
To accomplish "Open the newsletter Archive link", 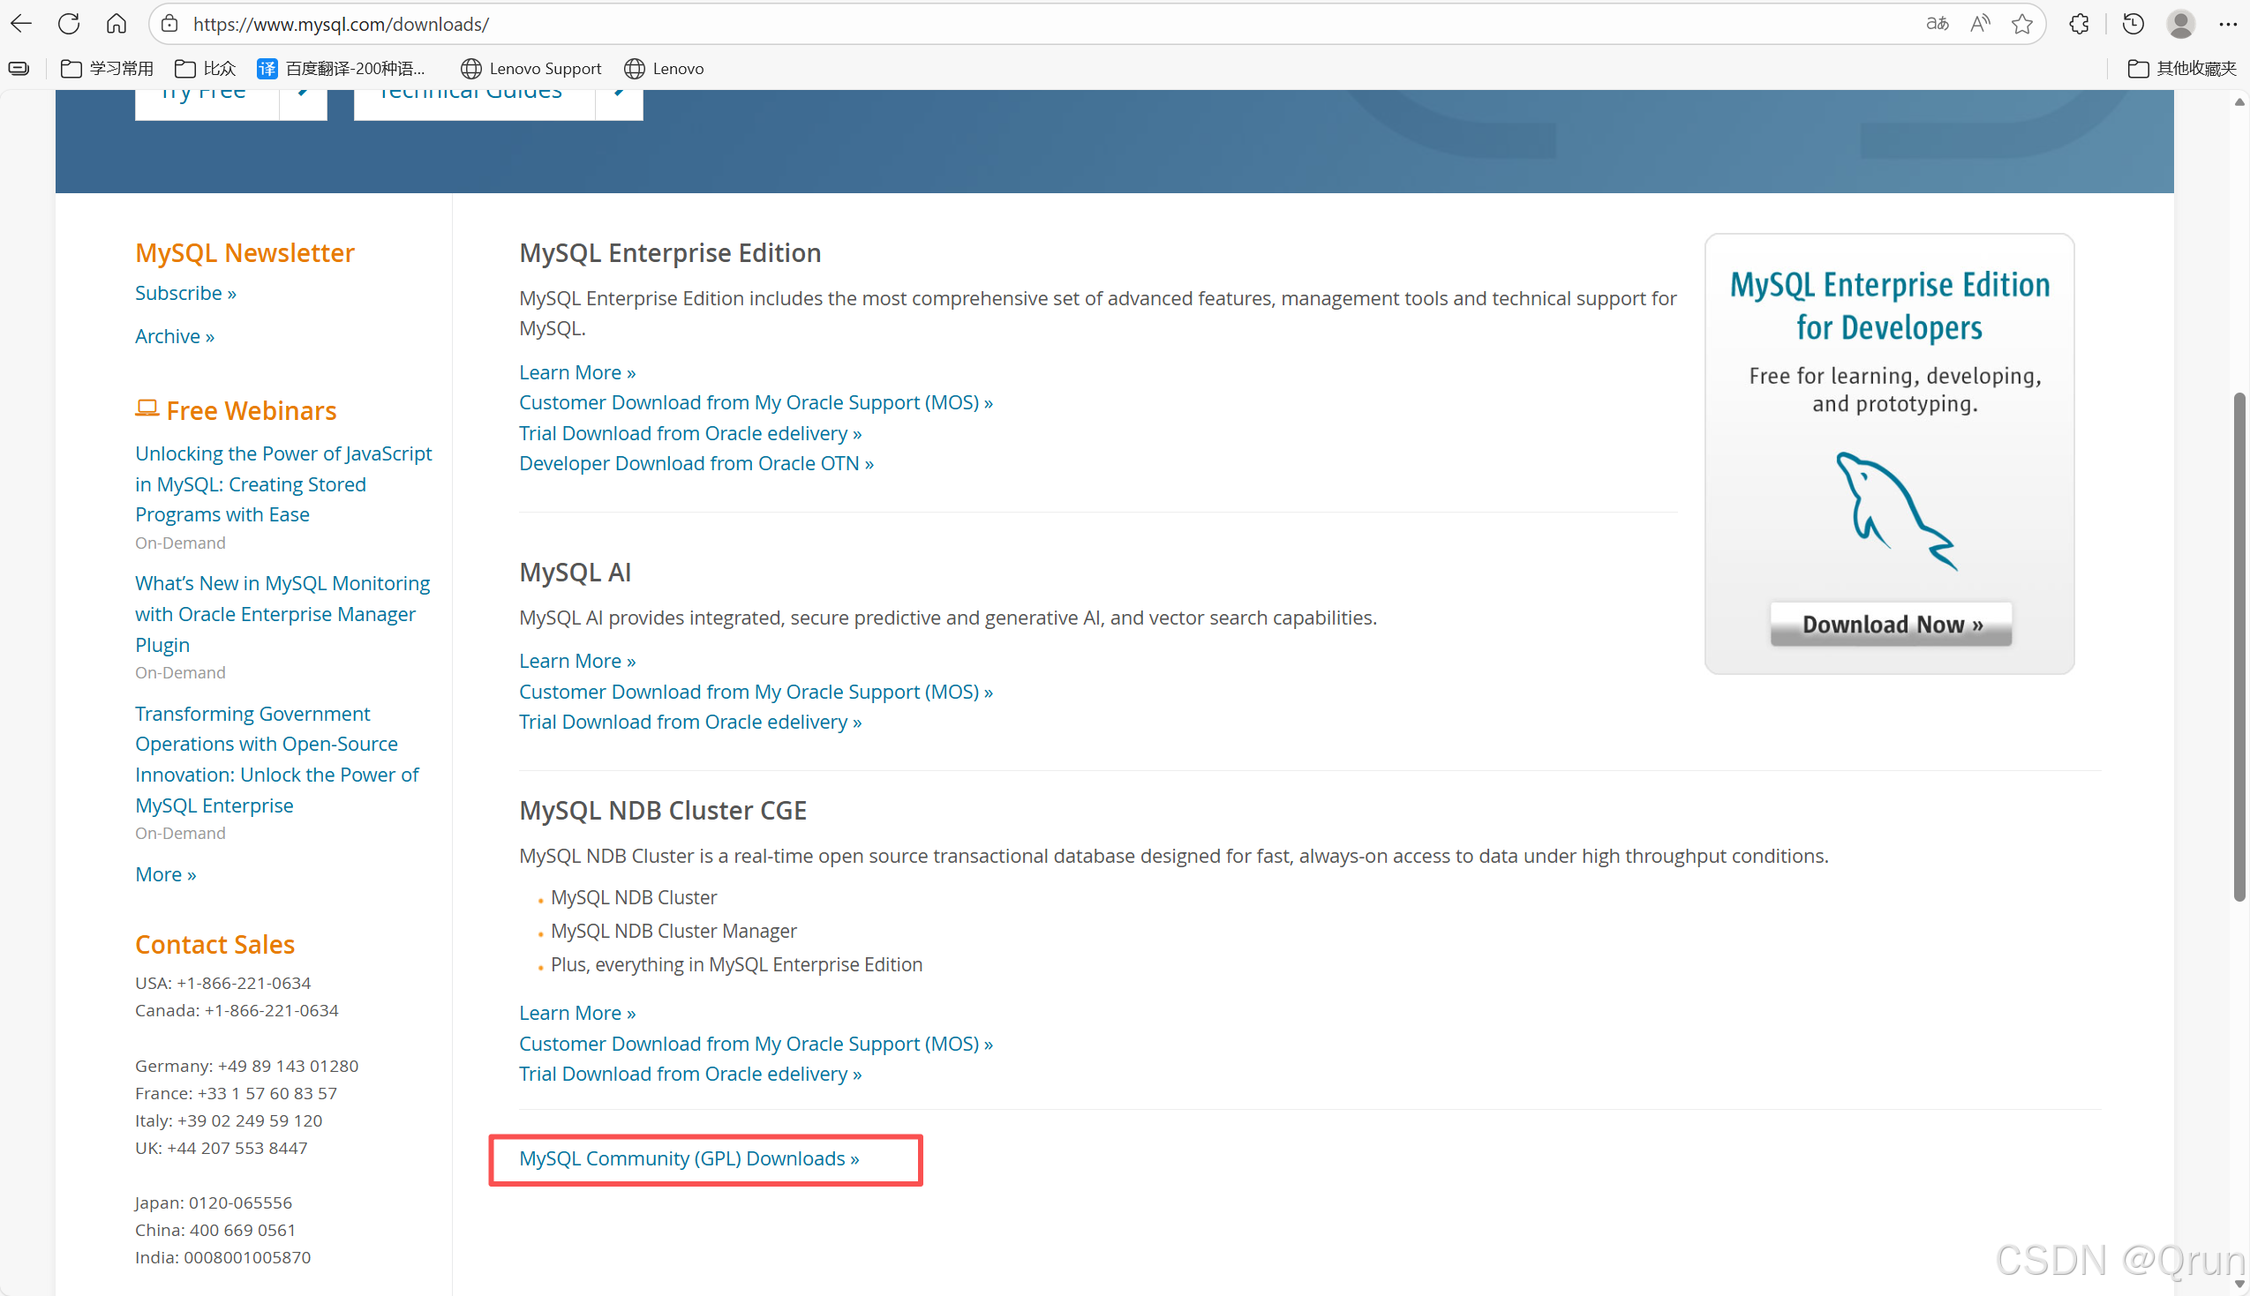I will tap(175, 336).
